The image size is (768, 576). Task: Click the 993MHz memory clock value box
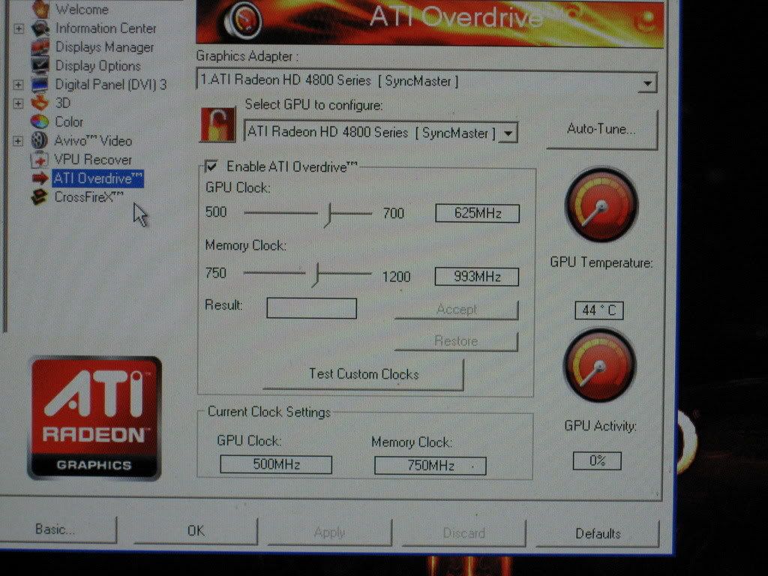476,277
